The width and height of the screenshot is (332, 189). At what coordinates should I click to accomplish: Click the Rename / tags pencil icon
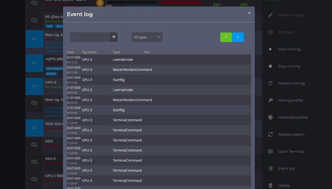[271, 15]
